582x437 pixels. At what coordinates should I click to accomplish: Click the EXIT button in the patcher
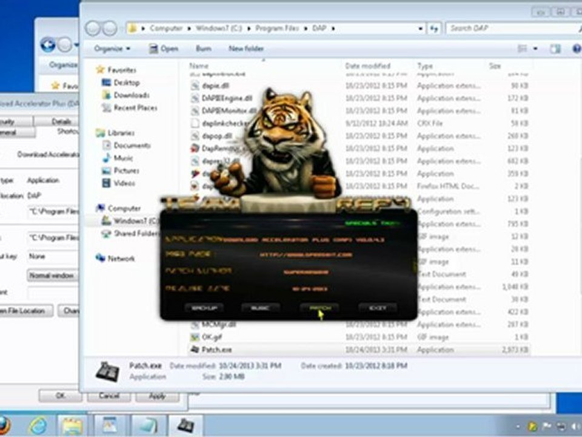pyautogui.click(x=377, y=308)
